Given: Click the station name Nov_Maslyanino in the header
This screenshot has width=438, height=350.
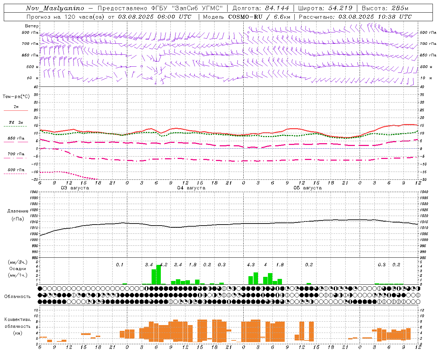Looking at the screenshot, I should (55, 8).
